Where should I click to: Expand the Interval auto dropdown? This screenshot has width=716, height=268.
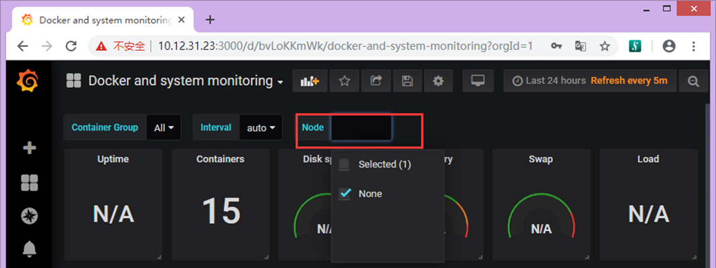pyautogui.click(x=261, y=127)
